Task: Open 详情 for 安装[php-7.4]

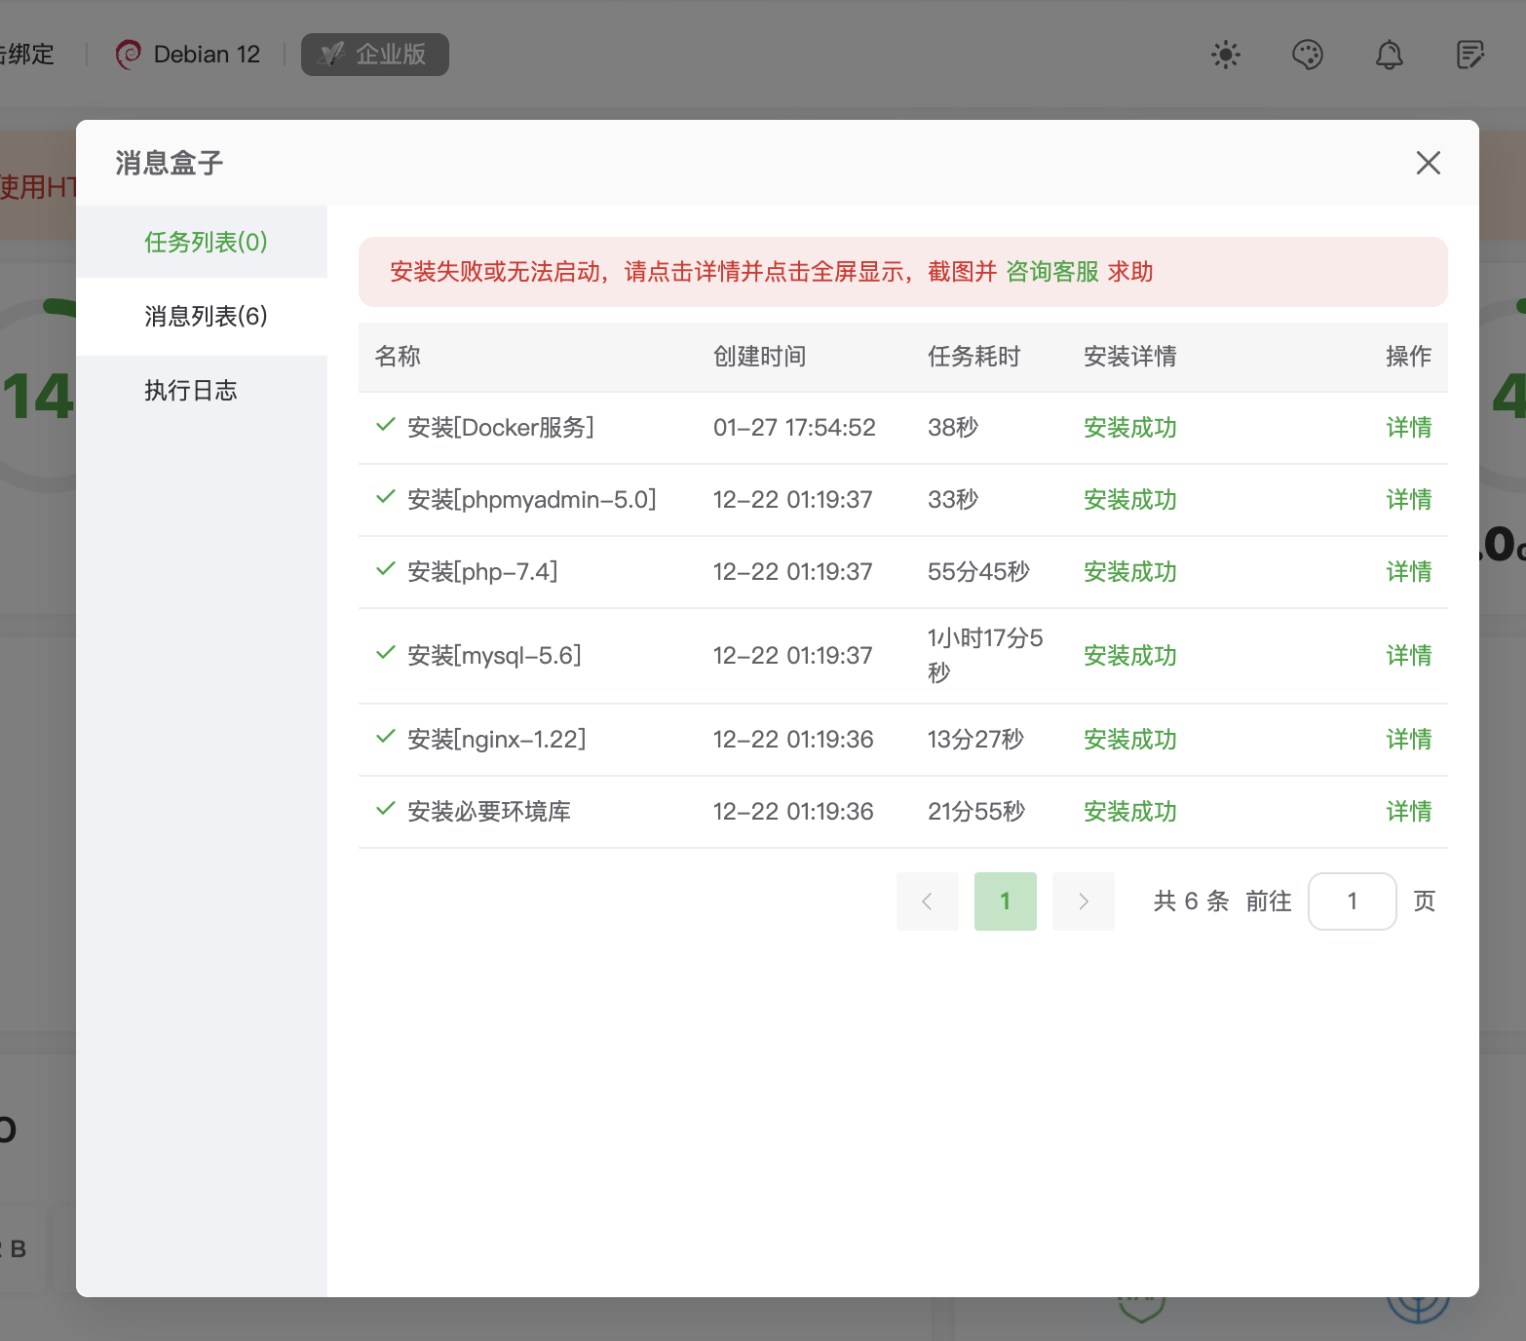Action: click(x=1408, y=572)
